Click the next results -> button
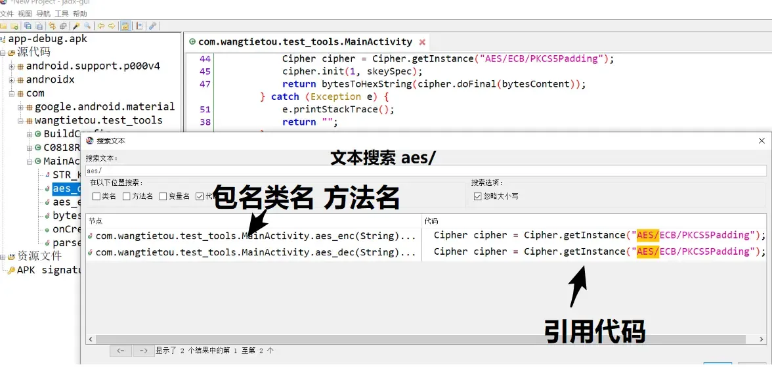This screenshot has height=367, width=772. tap(143, 351)
